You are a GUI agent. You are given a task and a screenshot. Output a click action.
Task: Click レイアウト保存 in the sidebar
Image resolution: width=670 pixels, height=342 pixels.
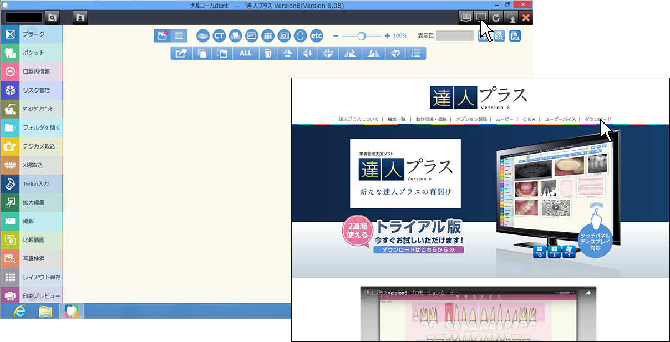pos(32,277)
